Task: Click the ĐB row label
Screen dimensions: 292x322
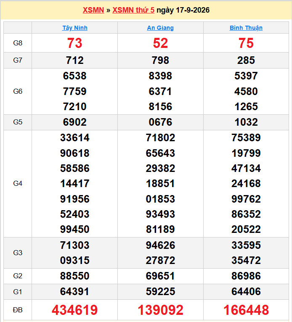Action: (18, 310)
